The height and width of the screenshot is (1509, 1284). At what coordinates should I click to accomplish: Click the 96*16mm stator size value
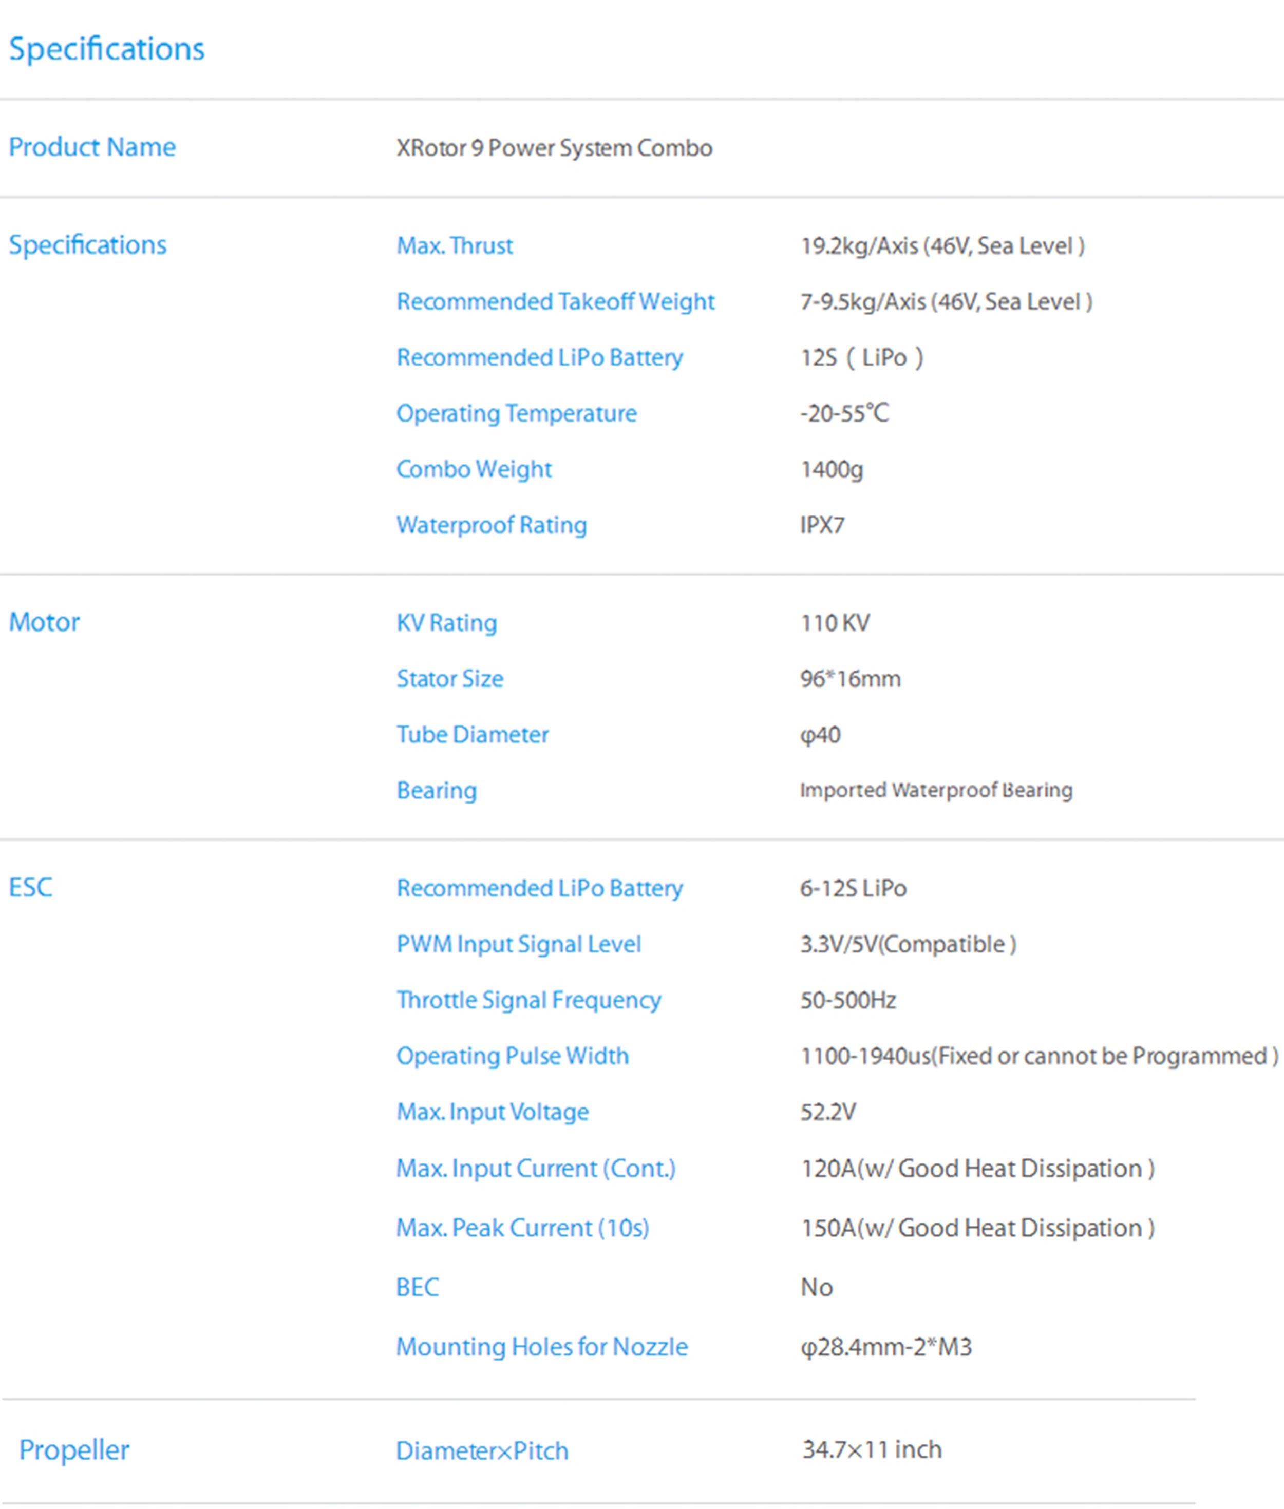[x=849, y=679]
